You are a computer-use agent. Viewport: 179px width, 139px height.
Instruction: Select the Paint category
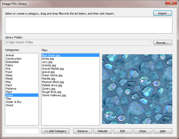[x=22, y=85]
